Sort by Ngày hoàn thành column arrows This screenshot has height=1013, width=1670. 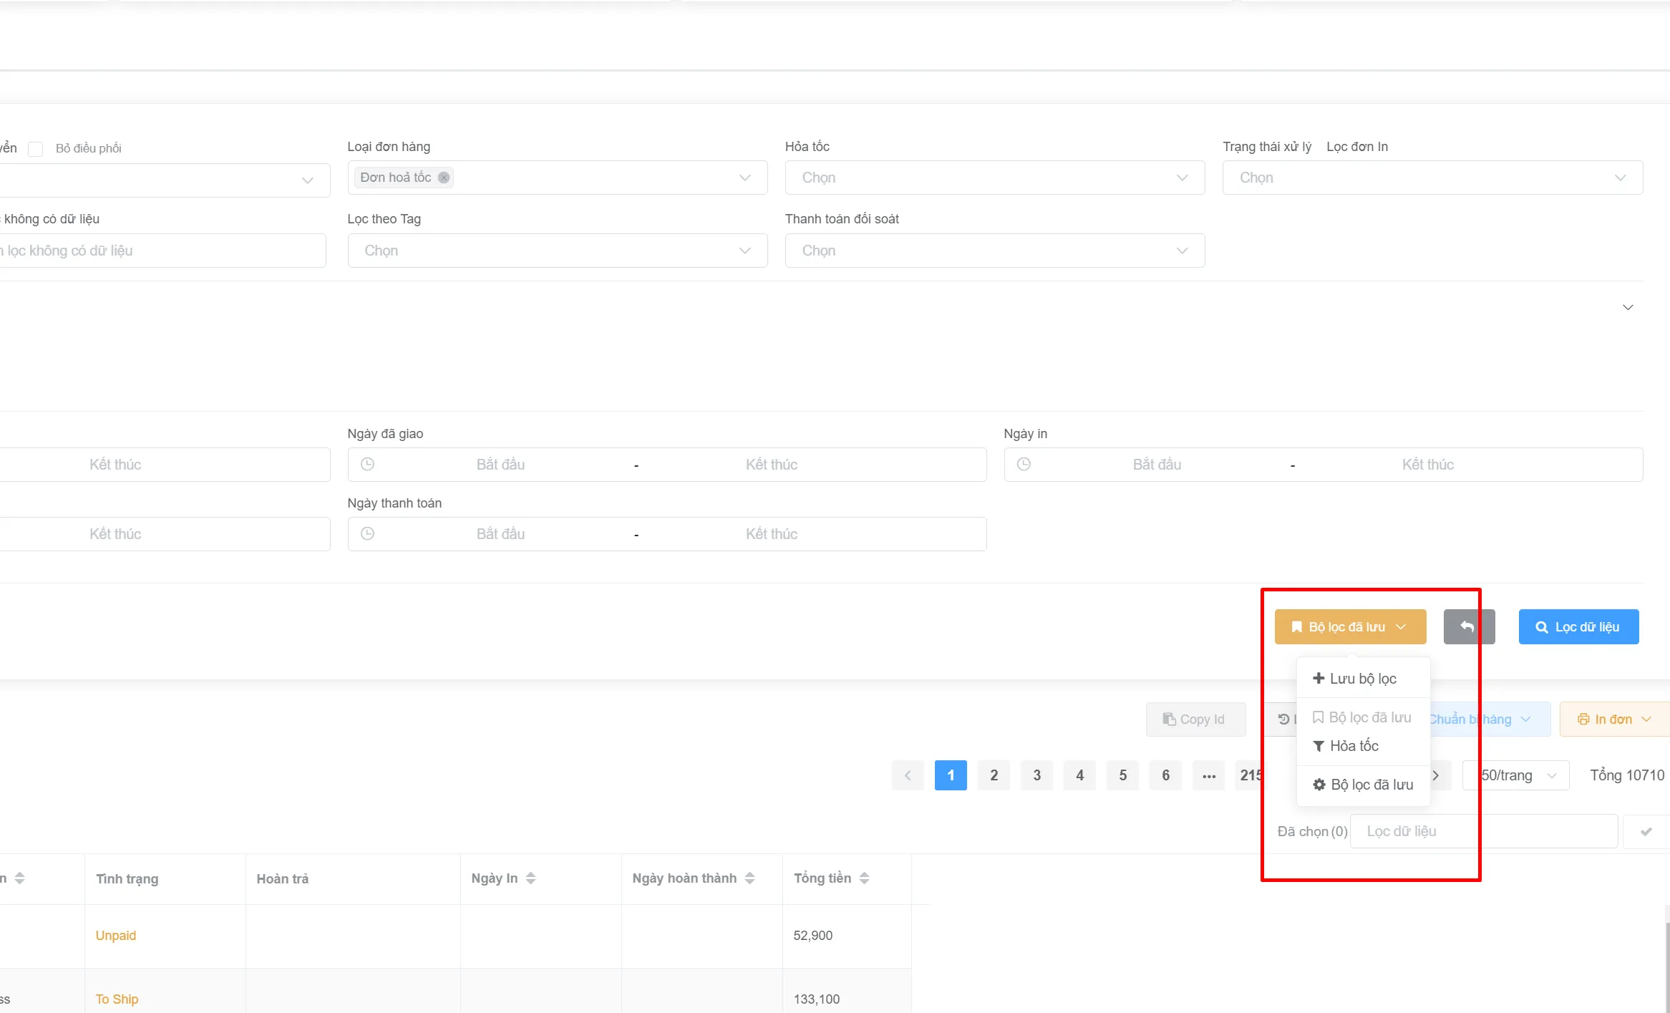tap(749, 878)
